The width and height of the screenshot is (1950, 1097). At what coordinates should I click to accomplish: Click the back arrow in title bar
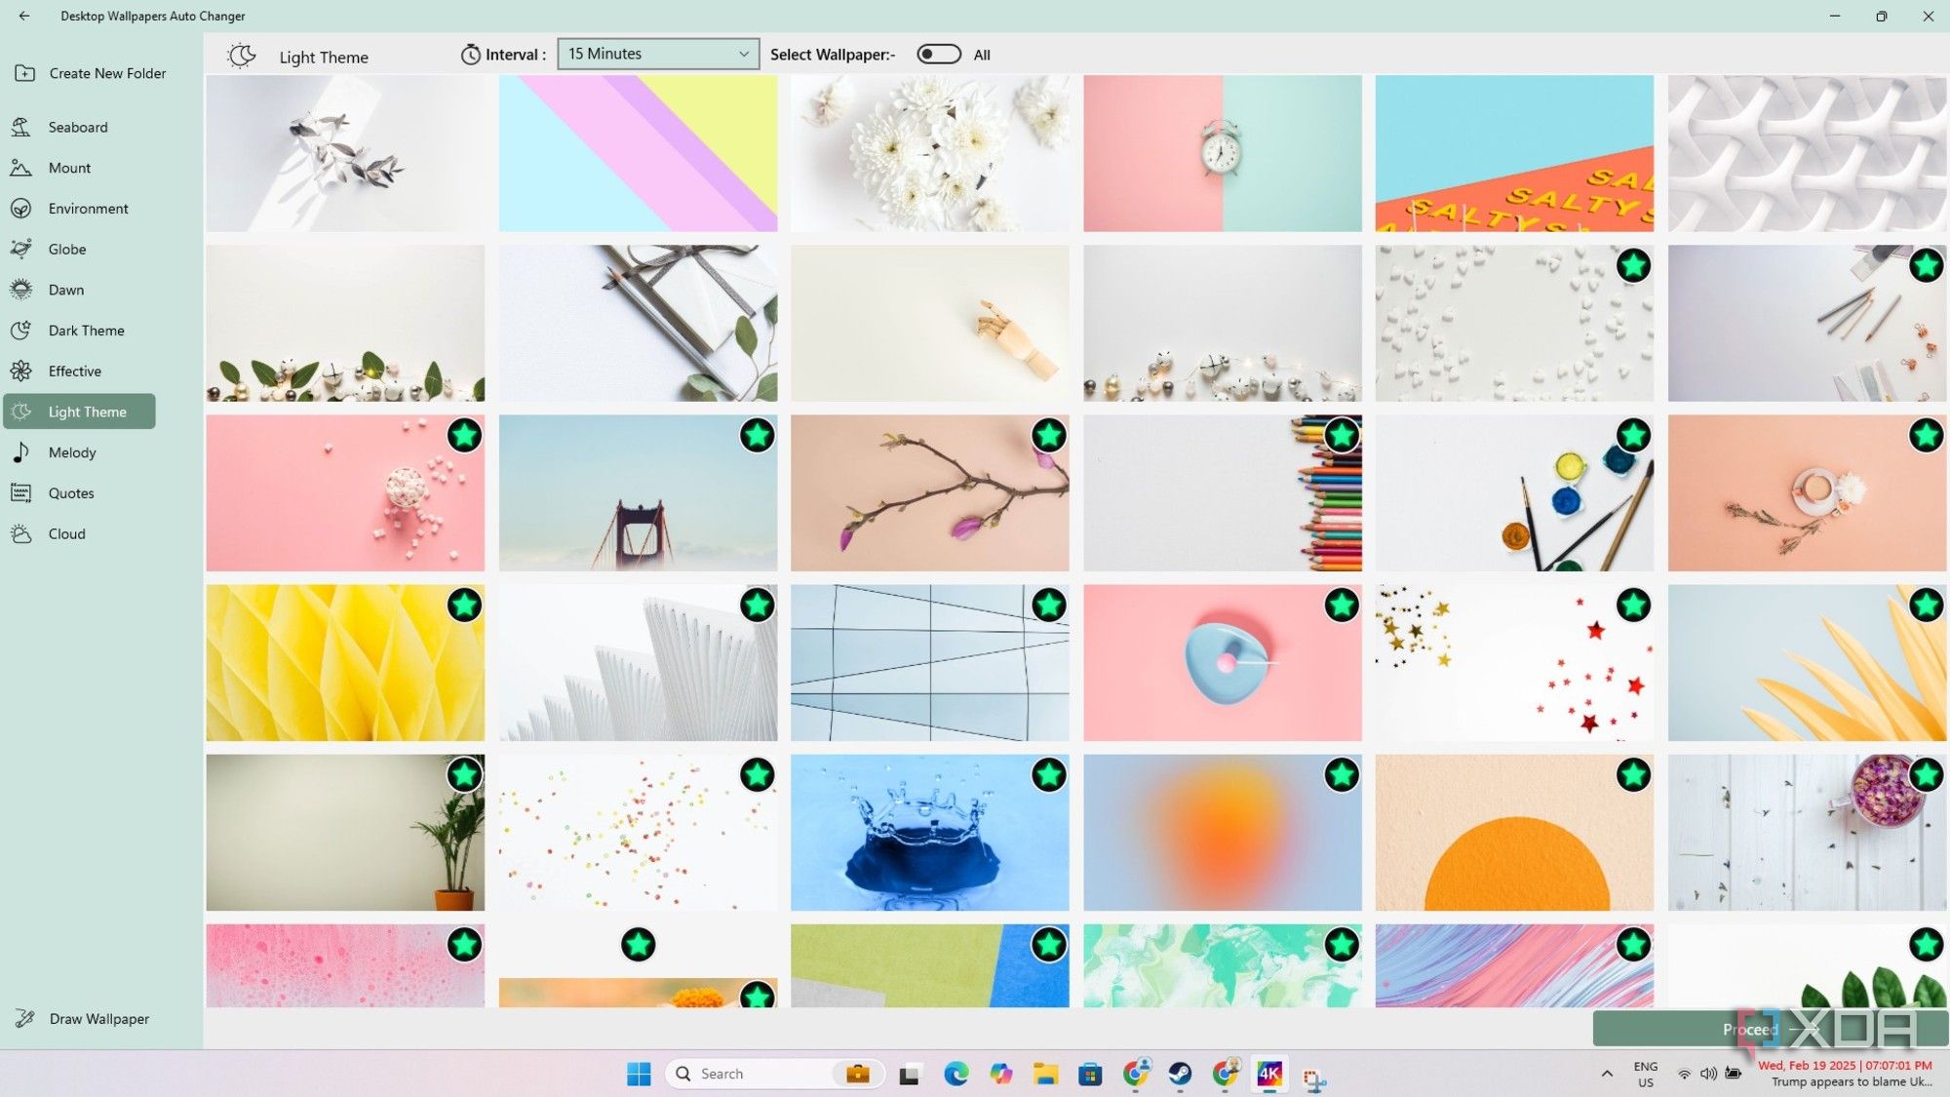click(24, 16)
